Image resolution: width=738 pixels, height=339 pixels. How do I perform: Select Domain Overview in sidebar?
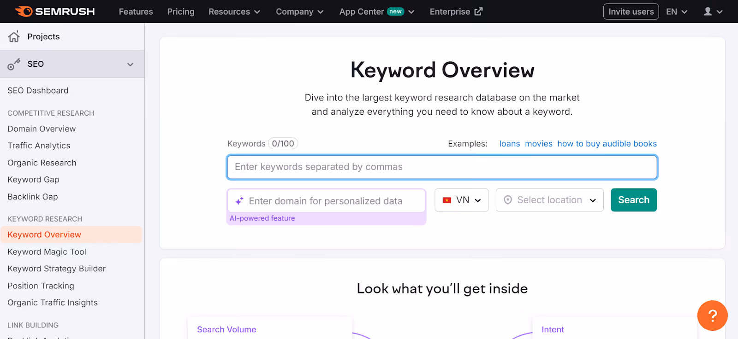tap(42, 129)
